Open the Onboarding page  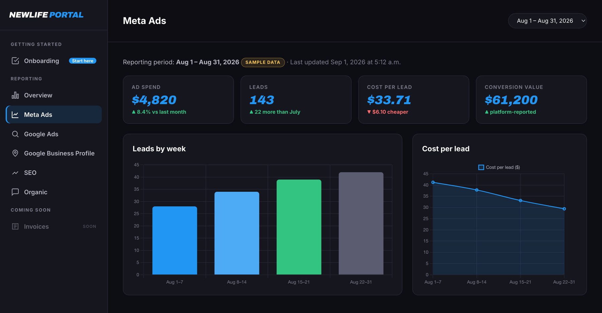(54, 61)
